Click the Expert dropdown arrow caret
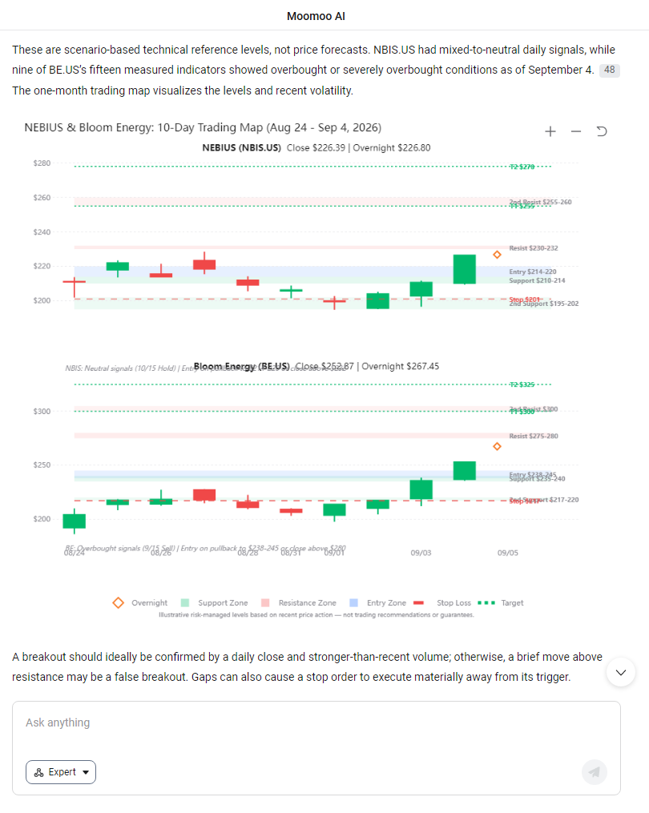The width and height of the screenshot is (649, 813). pyautogui.click(x=86, y=773)
